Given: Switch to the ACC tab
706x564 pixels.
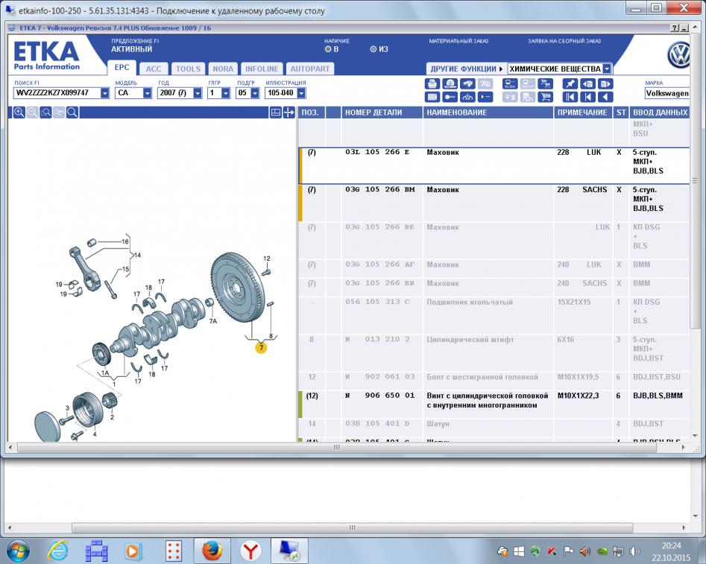Looking at the screenshot, I should click(153, 69).
